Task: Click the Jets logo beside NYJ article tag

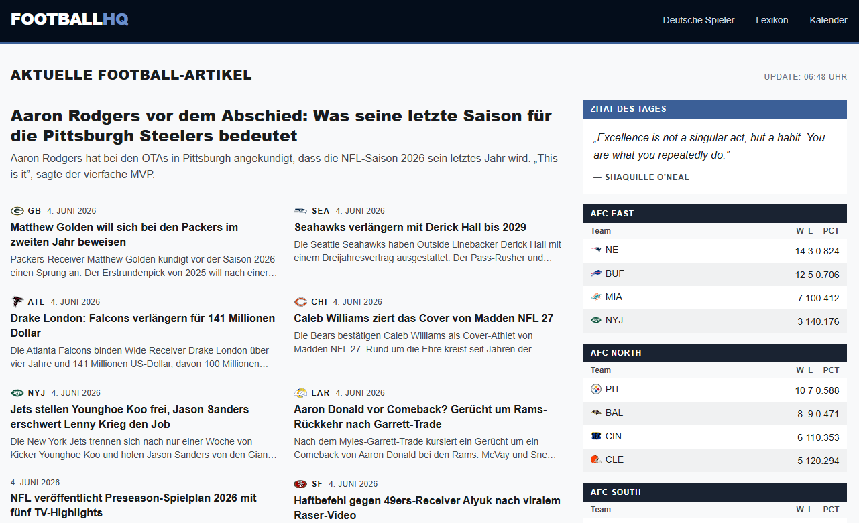Action: pos(17,393)
